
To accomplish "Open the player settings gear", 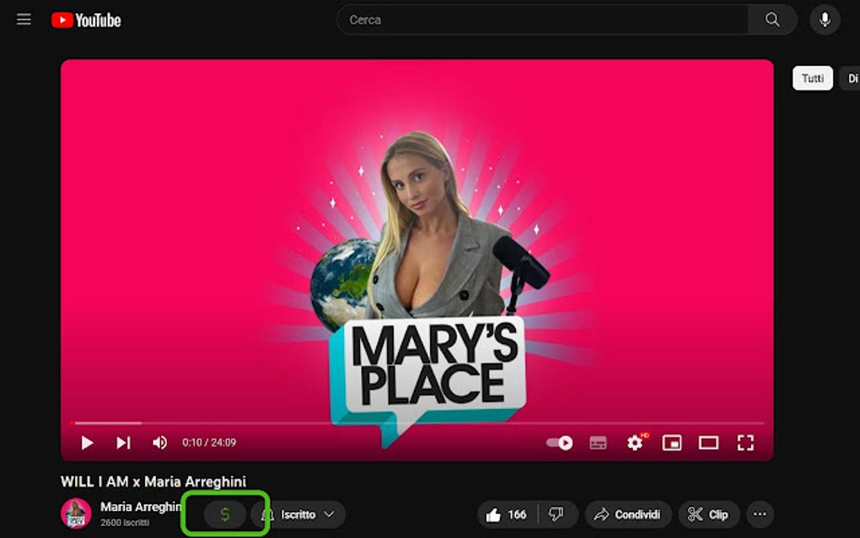I will click(x=635, y=442).
